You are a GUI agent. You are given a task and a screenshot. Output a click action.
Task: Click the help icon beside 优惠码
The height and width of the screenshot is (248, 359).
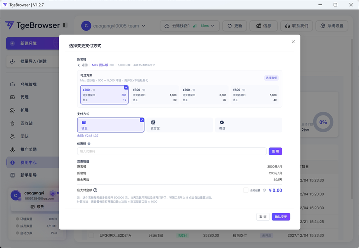pos(89,144)
